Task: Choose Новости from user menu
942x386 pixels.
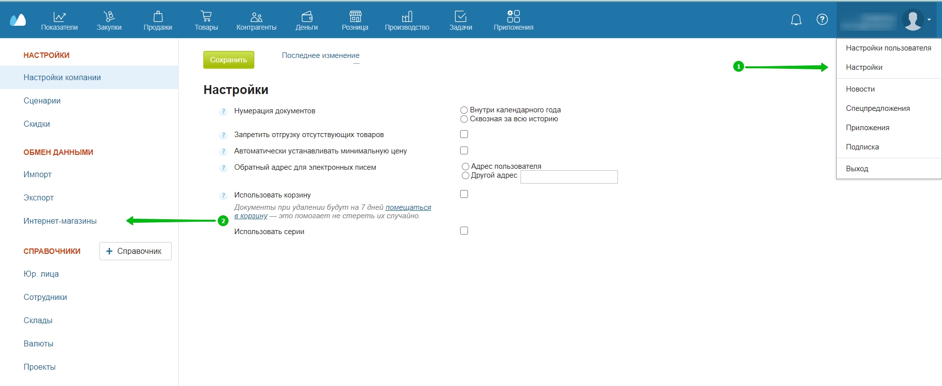Action: (x=889, y=89)
